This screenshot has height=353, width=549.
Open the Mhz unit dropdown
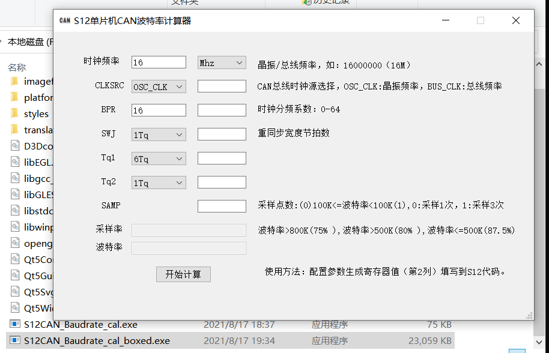point(222,62)
